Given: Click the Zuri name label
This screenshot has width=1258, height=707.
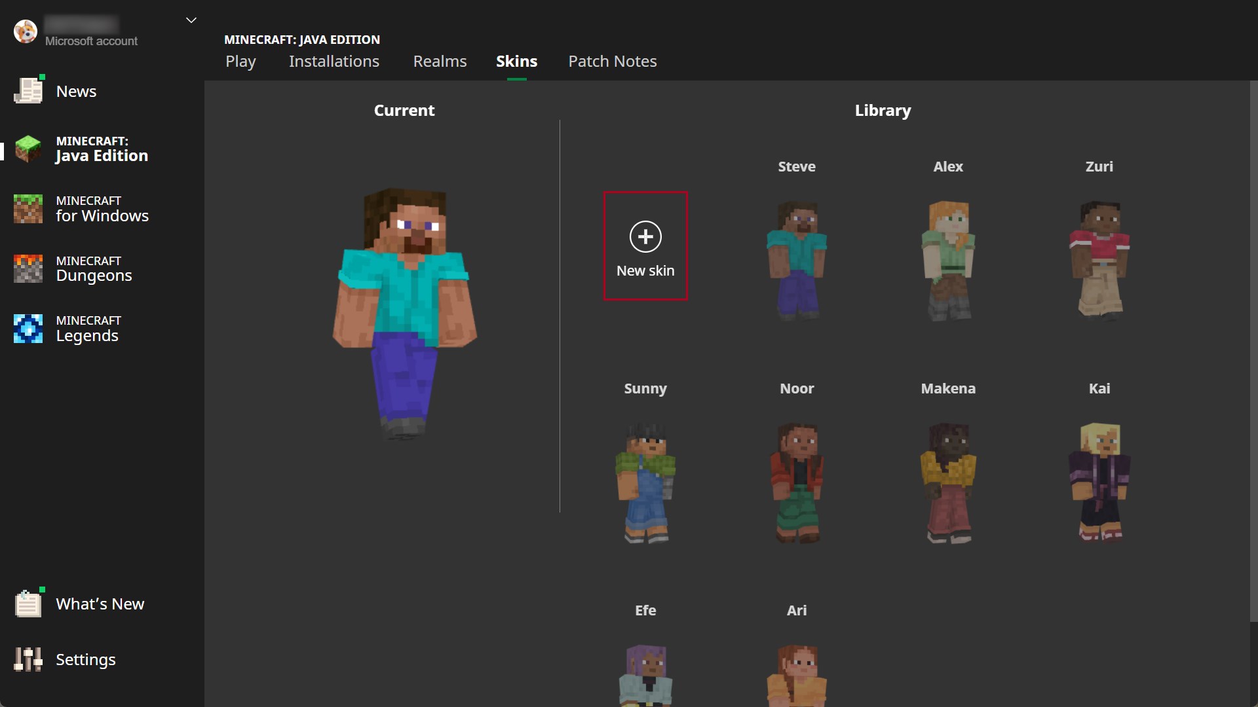Looking at the screenshot, I should point(1099,167).
